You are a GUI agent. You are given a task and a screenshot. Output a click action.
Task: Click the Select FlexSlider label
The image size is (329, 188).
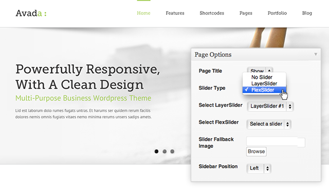(218, 122)
